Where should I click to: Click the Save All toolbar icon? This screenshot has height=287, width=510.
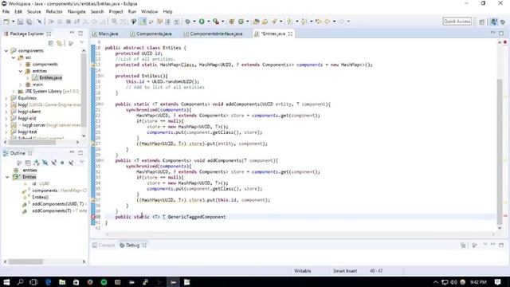(x=29, y=22)
